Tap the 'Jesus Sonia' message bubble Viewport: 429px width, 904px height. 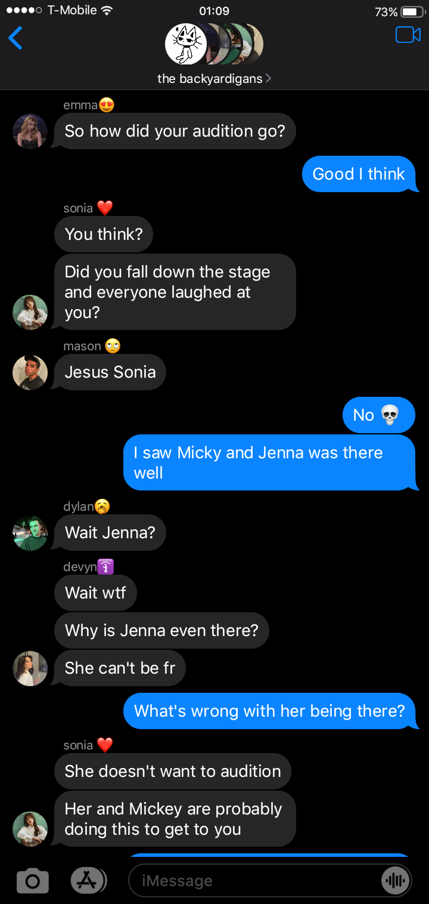pyautogui.click(x=110, y=372)
